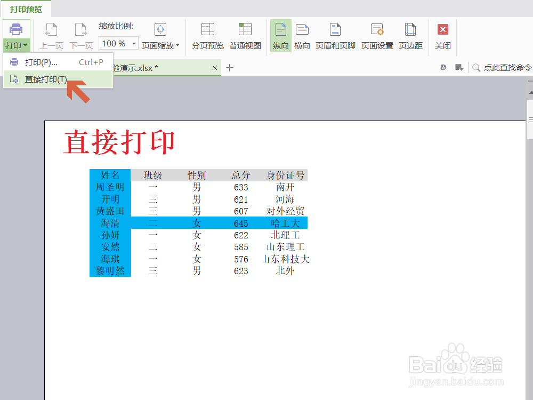Switch to the 打印预览 tab
The height and width of the screenshot is (400, 533).
click(25, 9)
